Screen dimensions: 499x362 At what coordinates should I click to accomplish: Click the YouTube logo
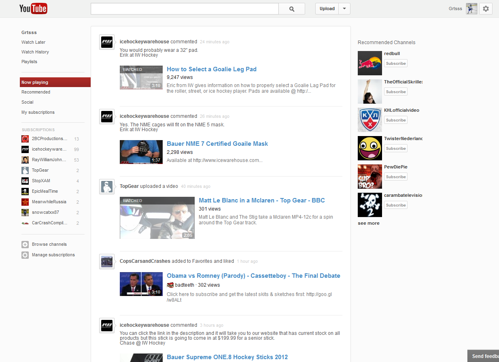(x=33, y=9)
